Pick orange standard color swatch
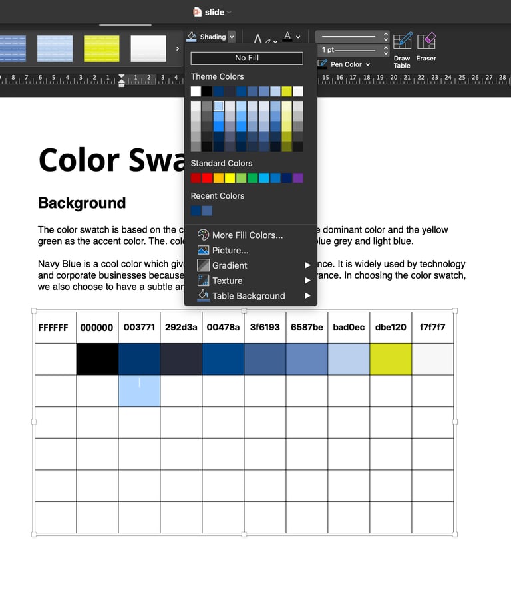Screen dimensions: 511x599 (x=219, y=178)
